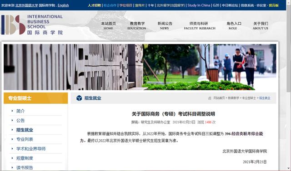Select 读书报告 in the sidebar

(25, 168)
